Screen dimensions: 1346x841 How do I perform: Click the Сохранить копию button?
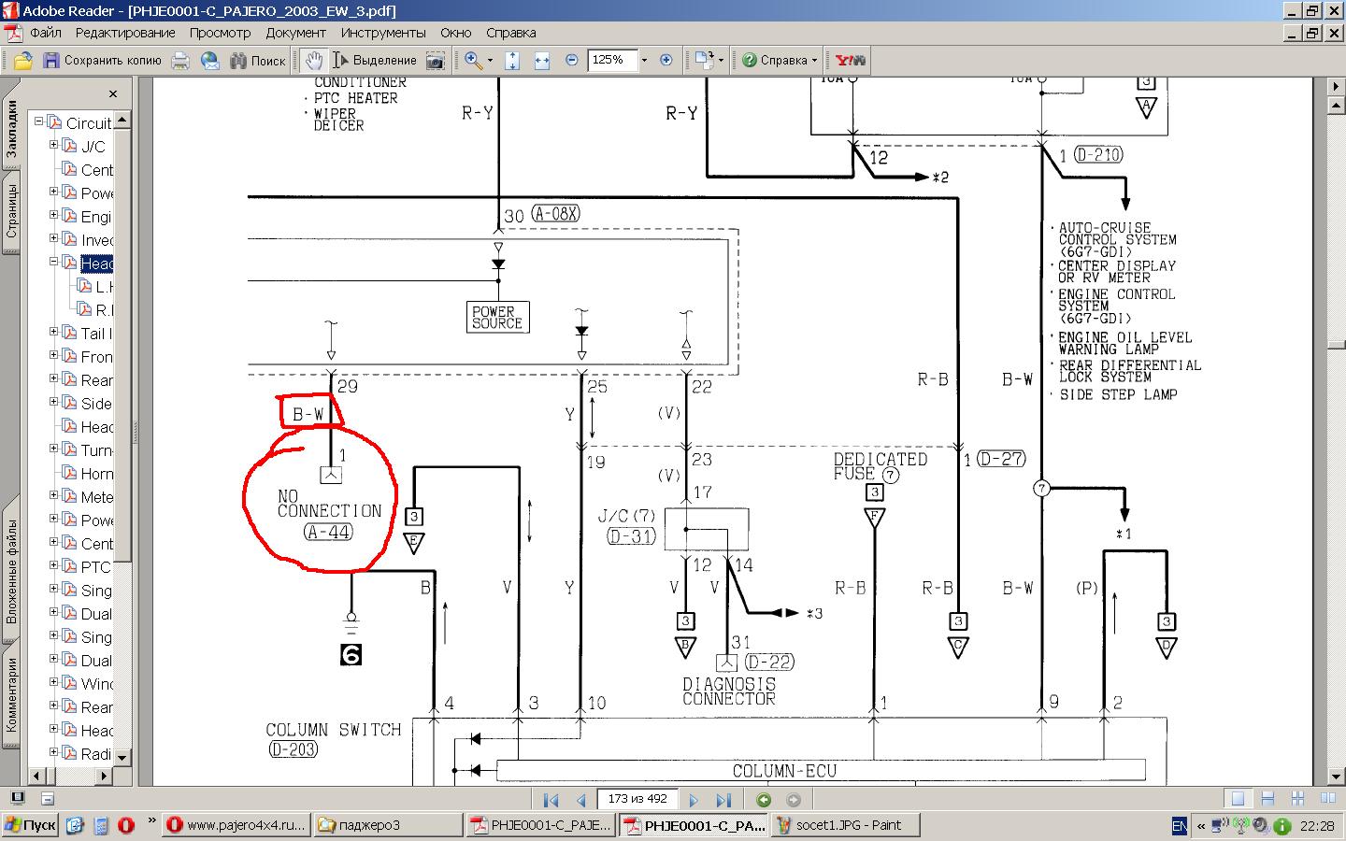(102, 61)
